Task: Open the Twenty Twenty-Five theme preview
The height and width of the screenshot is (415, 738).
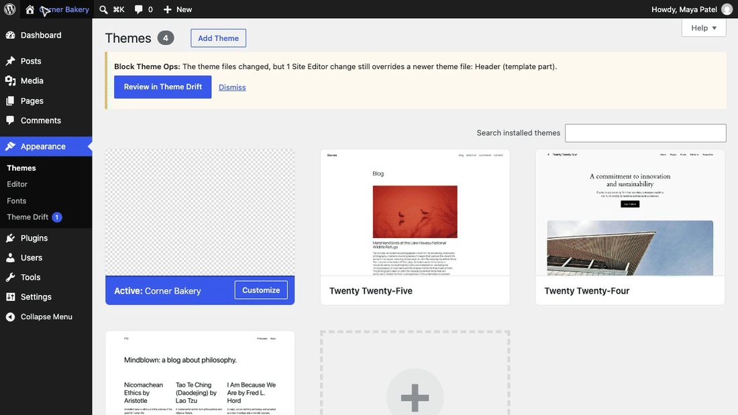Action: [415, 213]
